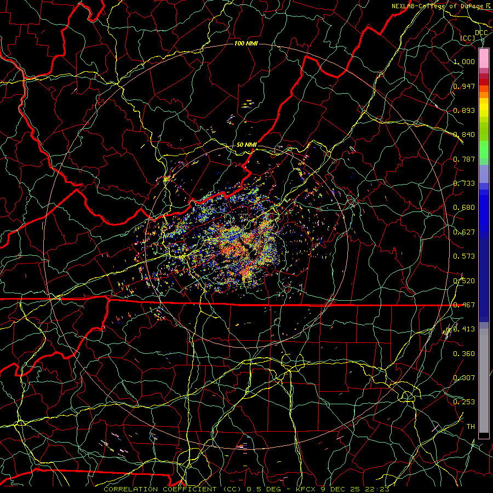Screen dimensions: 493x493
Task: Click the TH label at the scale bottom
Action: coord(471,427)
